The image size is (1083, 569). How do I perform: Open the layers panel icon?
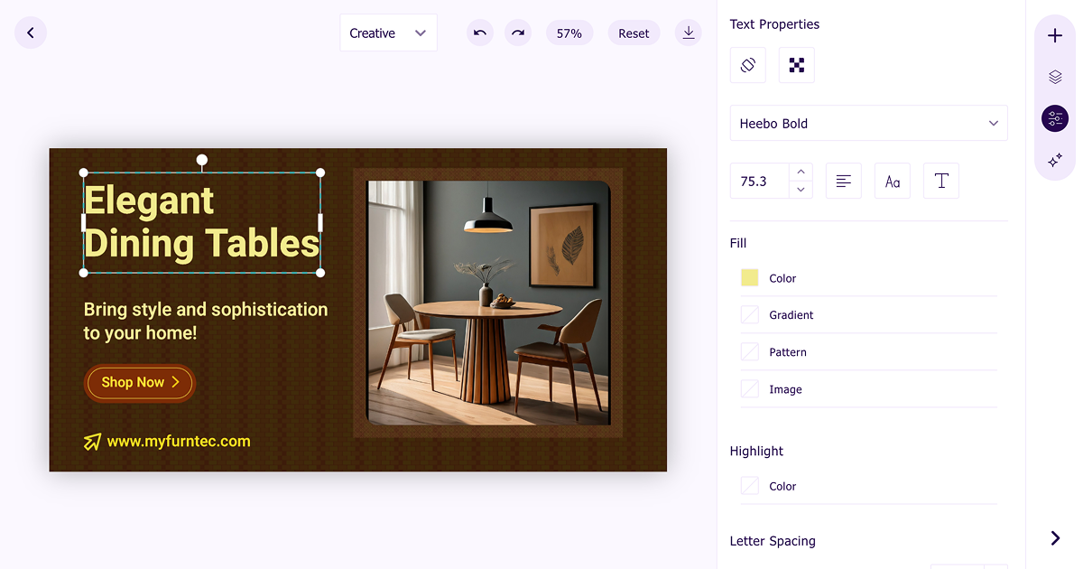[1055, 78]
